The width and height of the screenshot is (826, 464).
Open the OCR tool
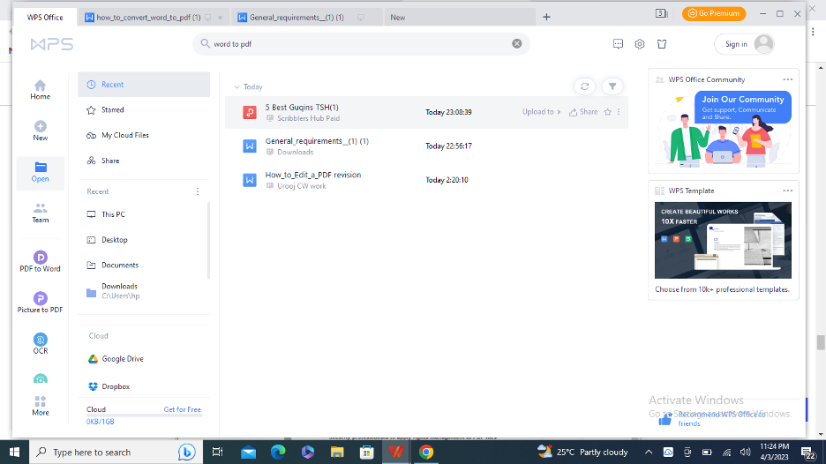tap(40, 343)
